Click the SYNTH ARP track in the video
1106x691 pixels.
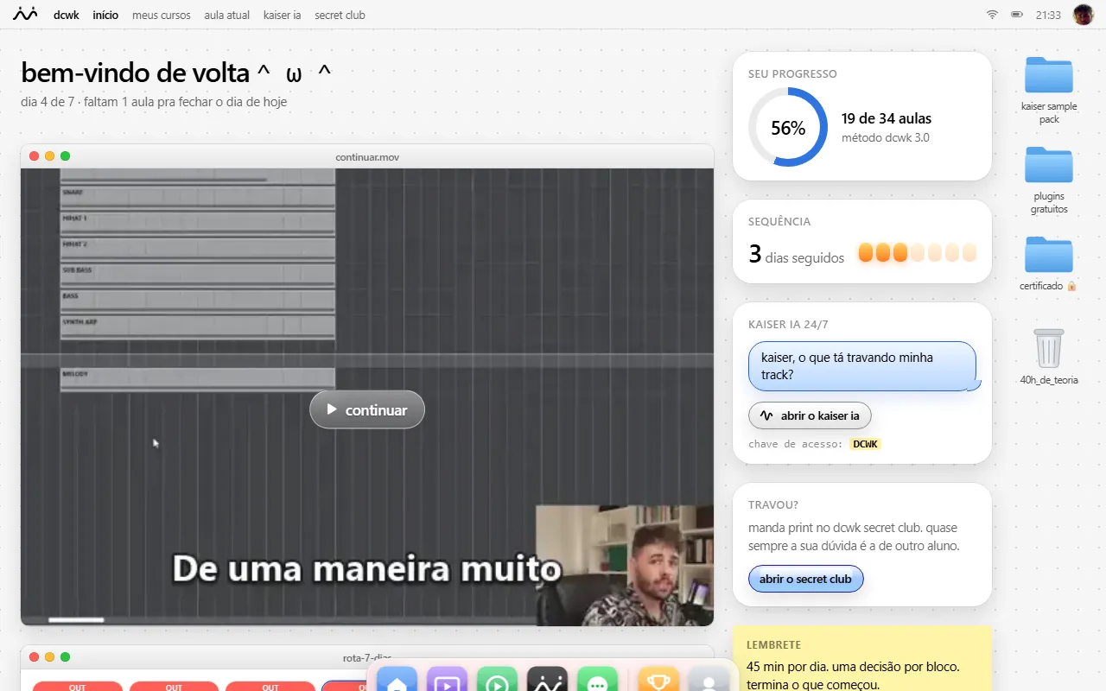197,326
